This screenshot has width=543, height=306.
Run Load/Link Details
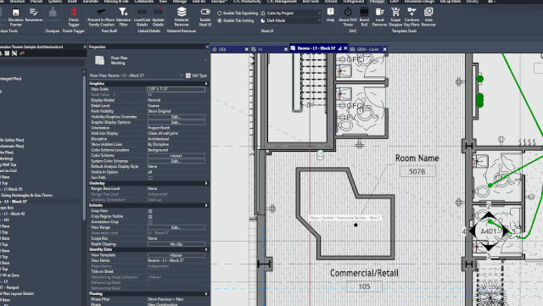tap(142, 17)
